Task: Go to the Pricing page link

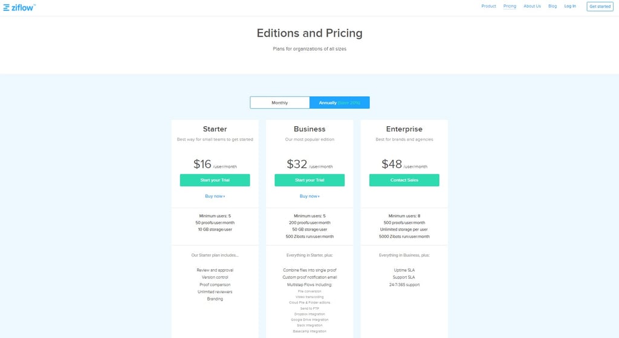Action: [510, 6]
